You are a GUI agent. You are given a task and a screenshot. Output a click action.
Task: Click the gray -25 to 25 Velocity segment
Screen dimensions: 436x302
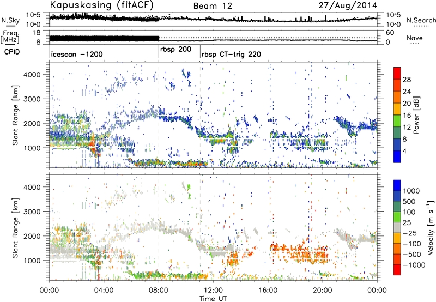click(x=397, y=227)
